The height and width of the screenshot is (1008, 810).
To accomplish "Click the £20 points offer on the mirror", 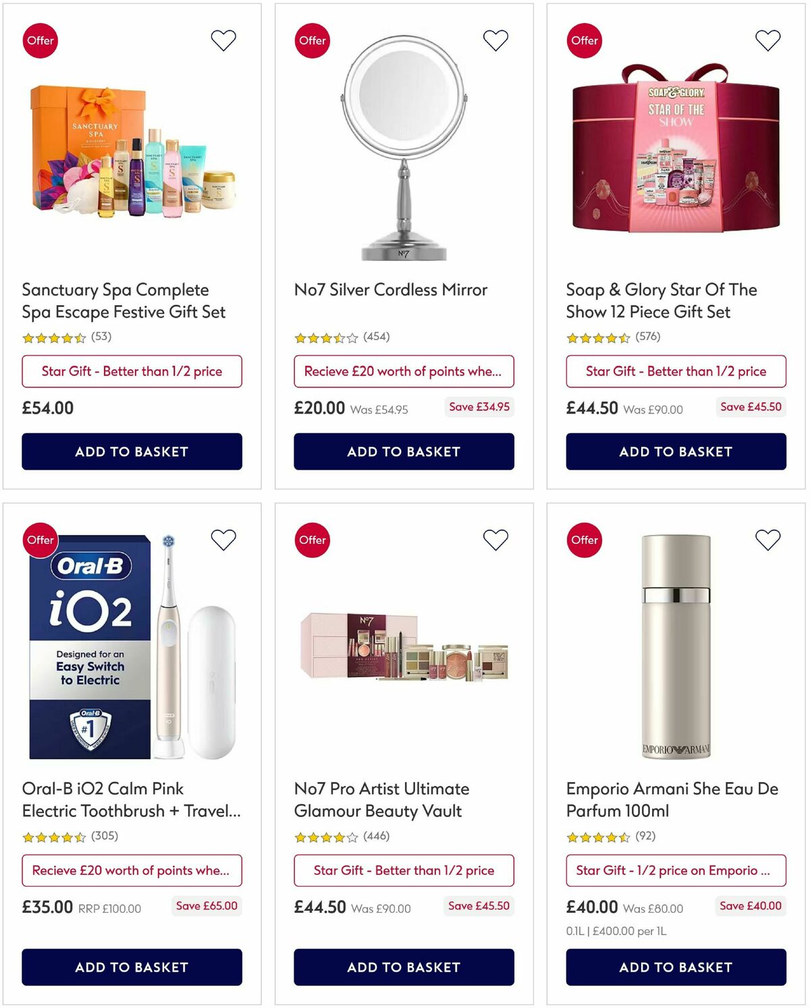I will (404, 371).
